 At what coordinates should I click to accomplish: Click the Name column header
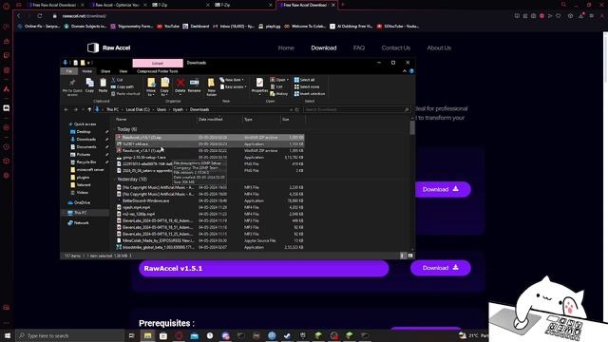[122, 120]
